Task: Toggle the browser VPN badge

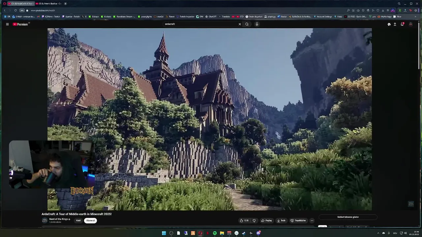Action: tap(22, 11)
